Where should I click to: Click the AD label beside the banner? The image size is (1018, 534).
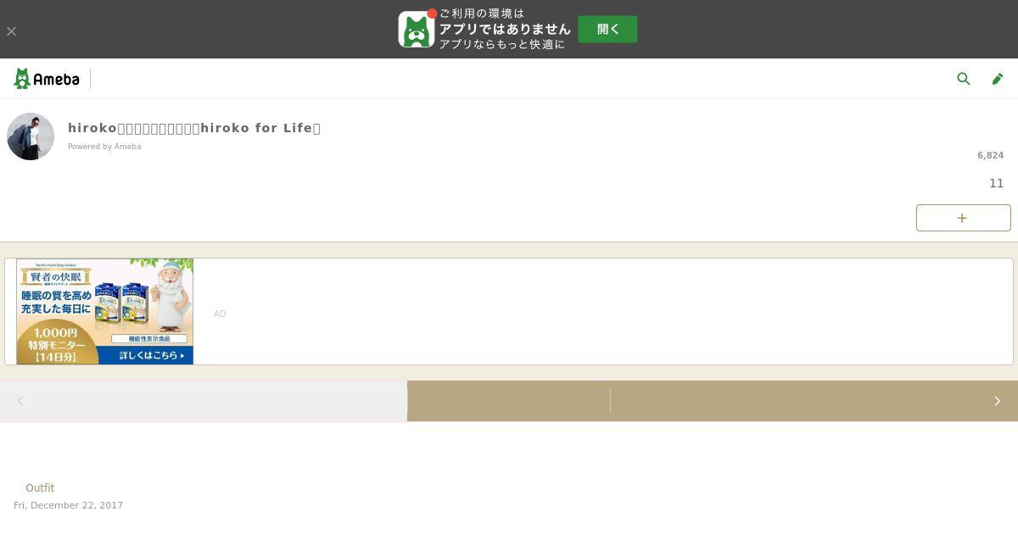(x=220, y=314)
